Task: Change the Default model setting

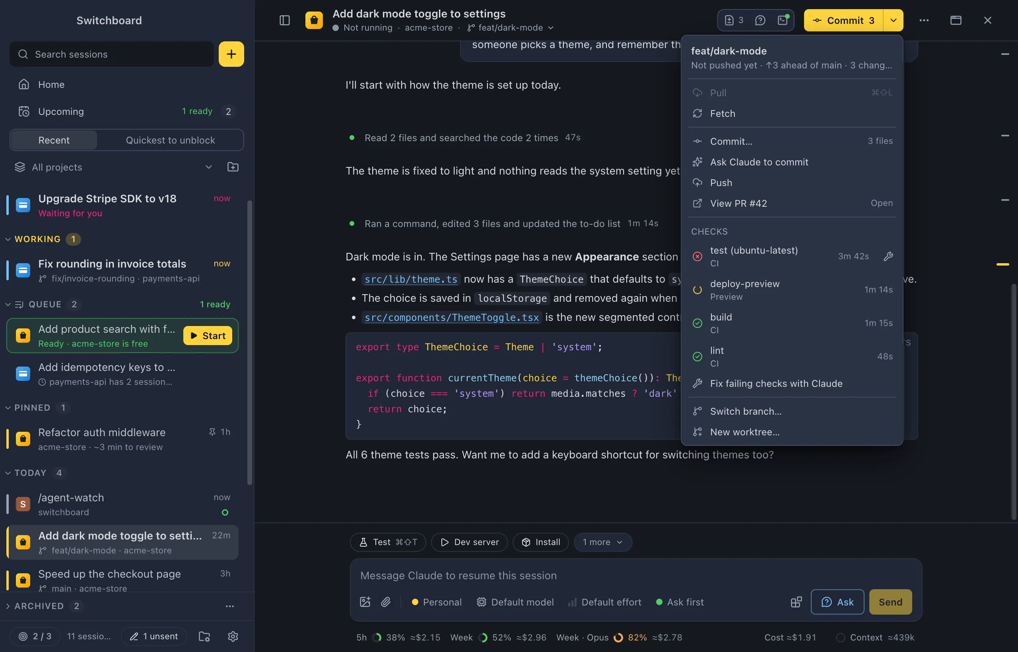Action: tap(515, 602)
